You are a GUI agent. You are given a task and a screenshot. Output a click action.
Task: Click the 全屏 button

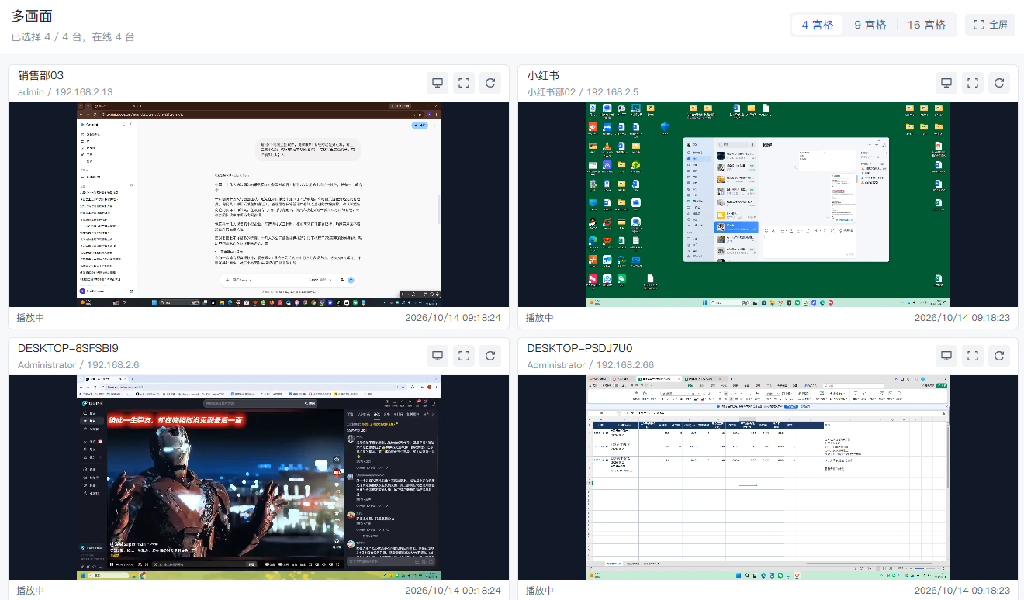click(990, 25)
